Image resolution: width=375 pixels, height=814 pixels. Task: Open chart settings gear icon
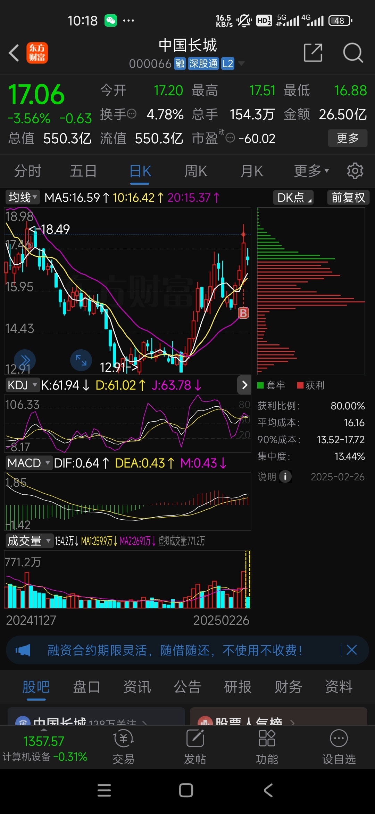click(355, 171)
